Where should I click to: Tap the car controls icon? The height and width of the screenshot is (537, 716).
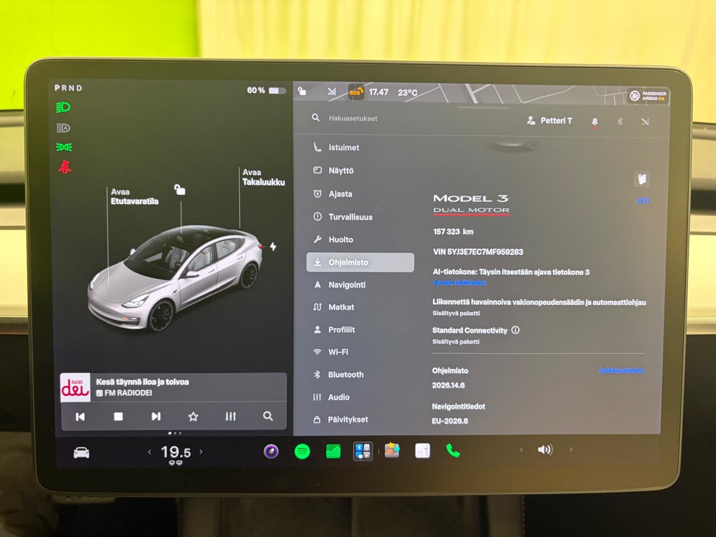pyautogui.click(x=81, y=453)
